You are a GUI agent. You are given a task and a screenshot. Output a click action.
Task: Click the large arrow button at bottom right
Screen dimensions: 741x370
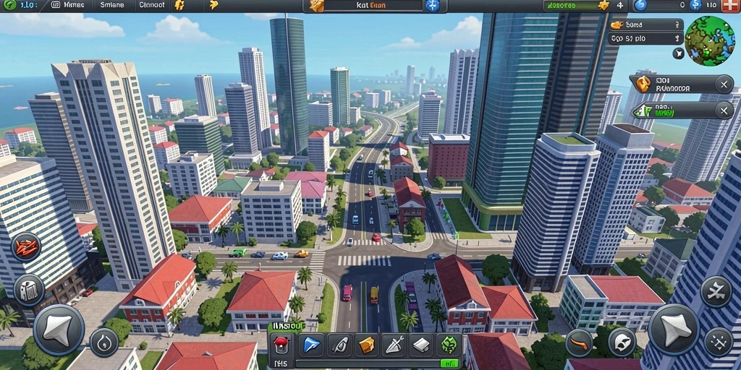click(674, 330)
